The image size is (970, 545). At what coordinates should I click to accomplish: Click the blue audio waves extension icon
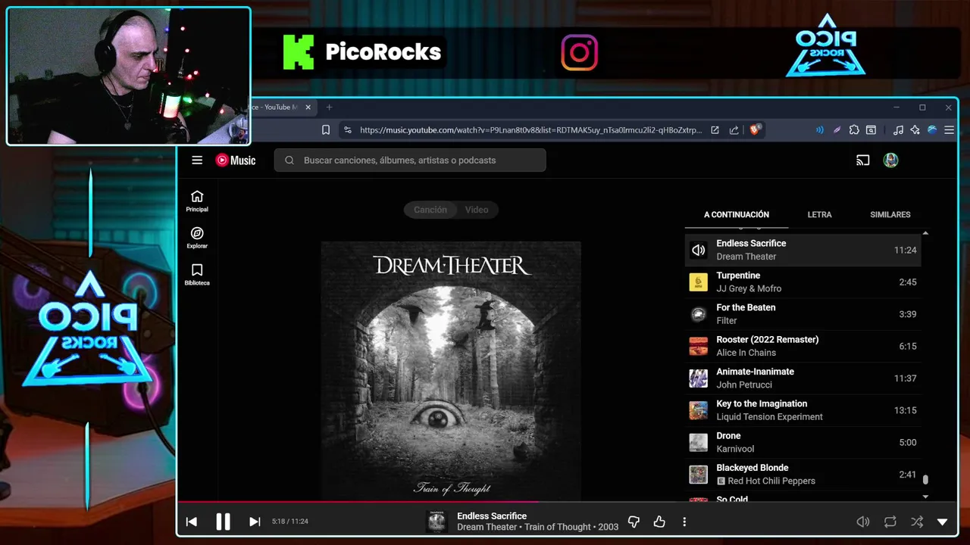(819, 130)
